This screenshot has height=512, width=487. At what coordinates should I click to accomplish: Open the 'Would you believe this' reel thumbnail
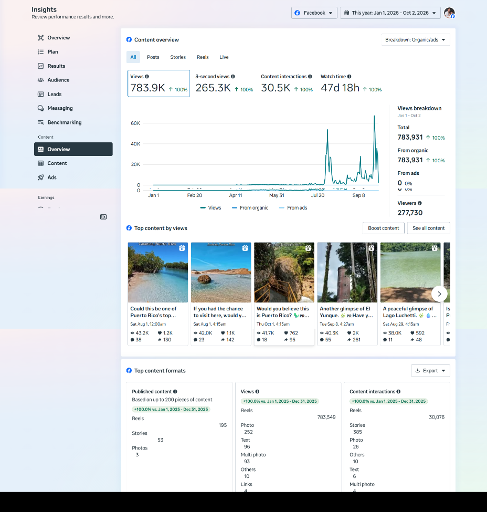[284, 273]
